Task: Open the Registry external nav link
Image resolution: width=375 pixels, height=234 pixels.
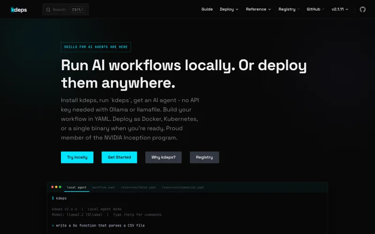Action: [289, 9]
